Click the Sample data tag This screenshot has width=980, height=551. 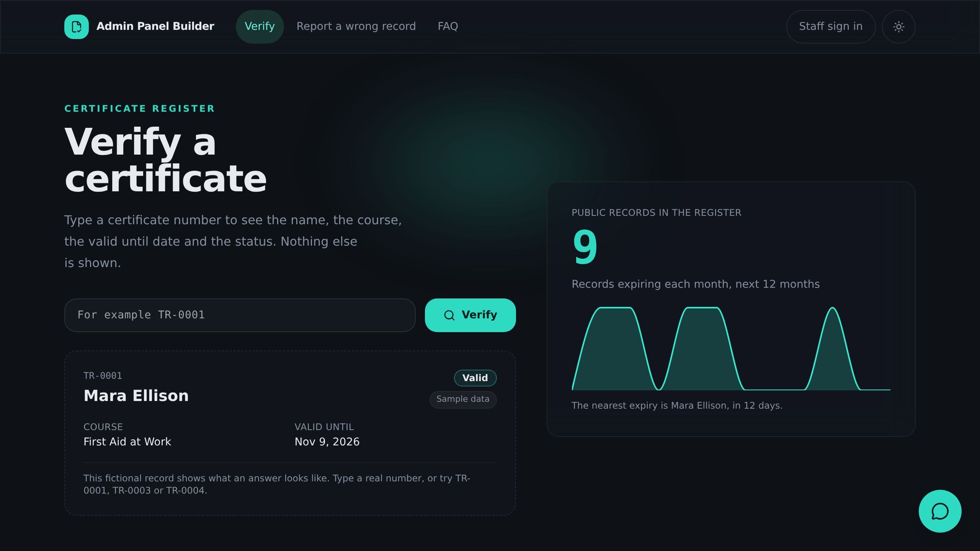tap(463, 399)
